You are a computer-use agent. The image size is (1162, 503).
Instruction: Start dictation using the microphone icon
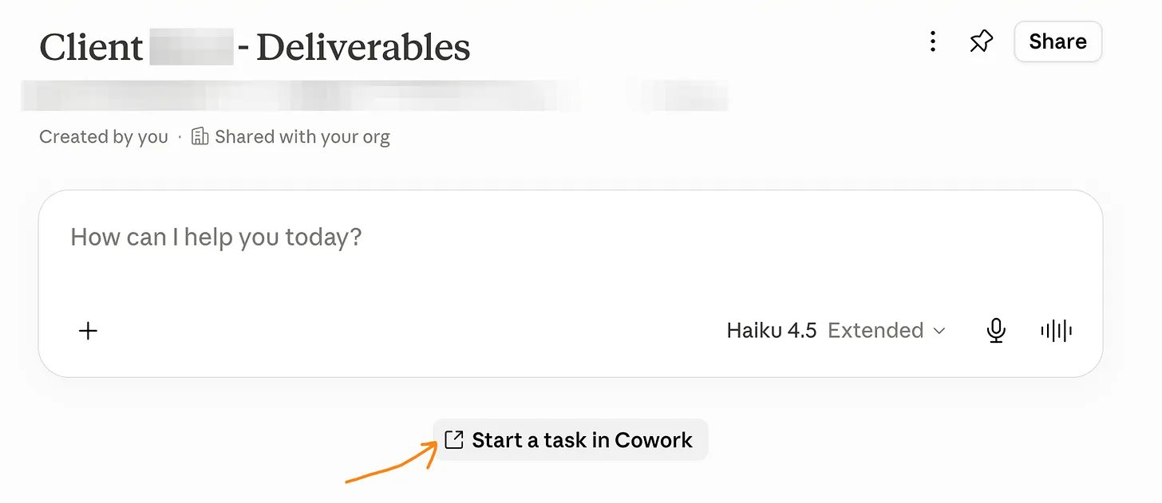click(995, 330)
